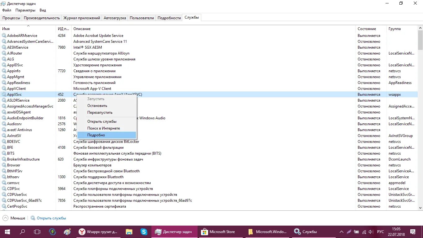Open Task View on the taskbar
Image resolution: width=423 pixels, height=238 pixels.
(37, 232)
